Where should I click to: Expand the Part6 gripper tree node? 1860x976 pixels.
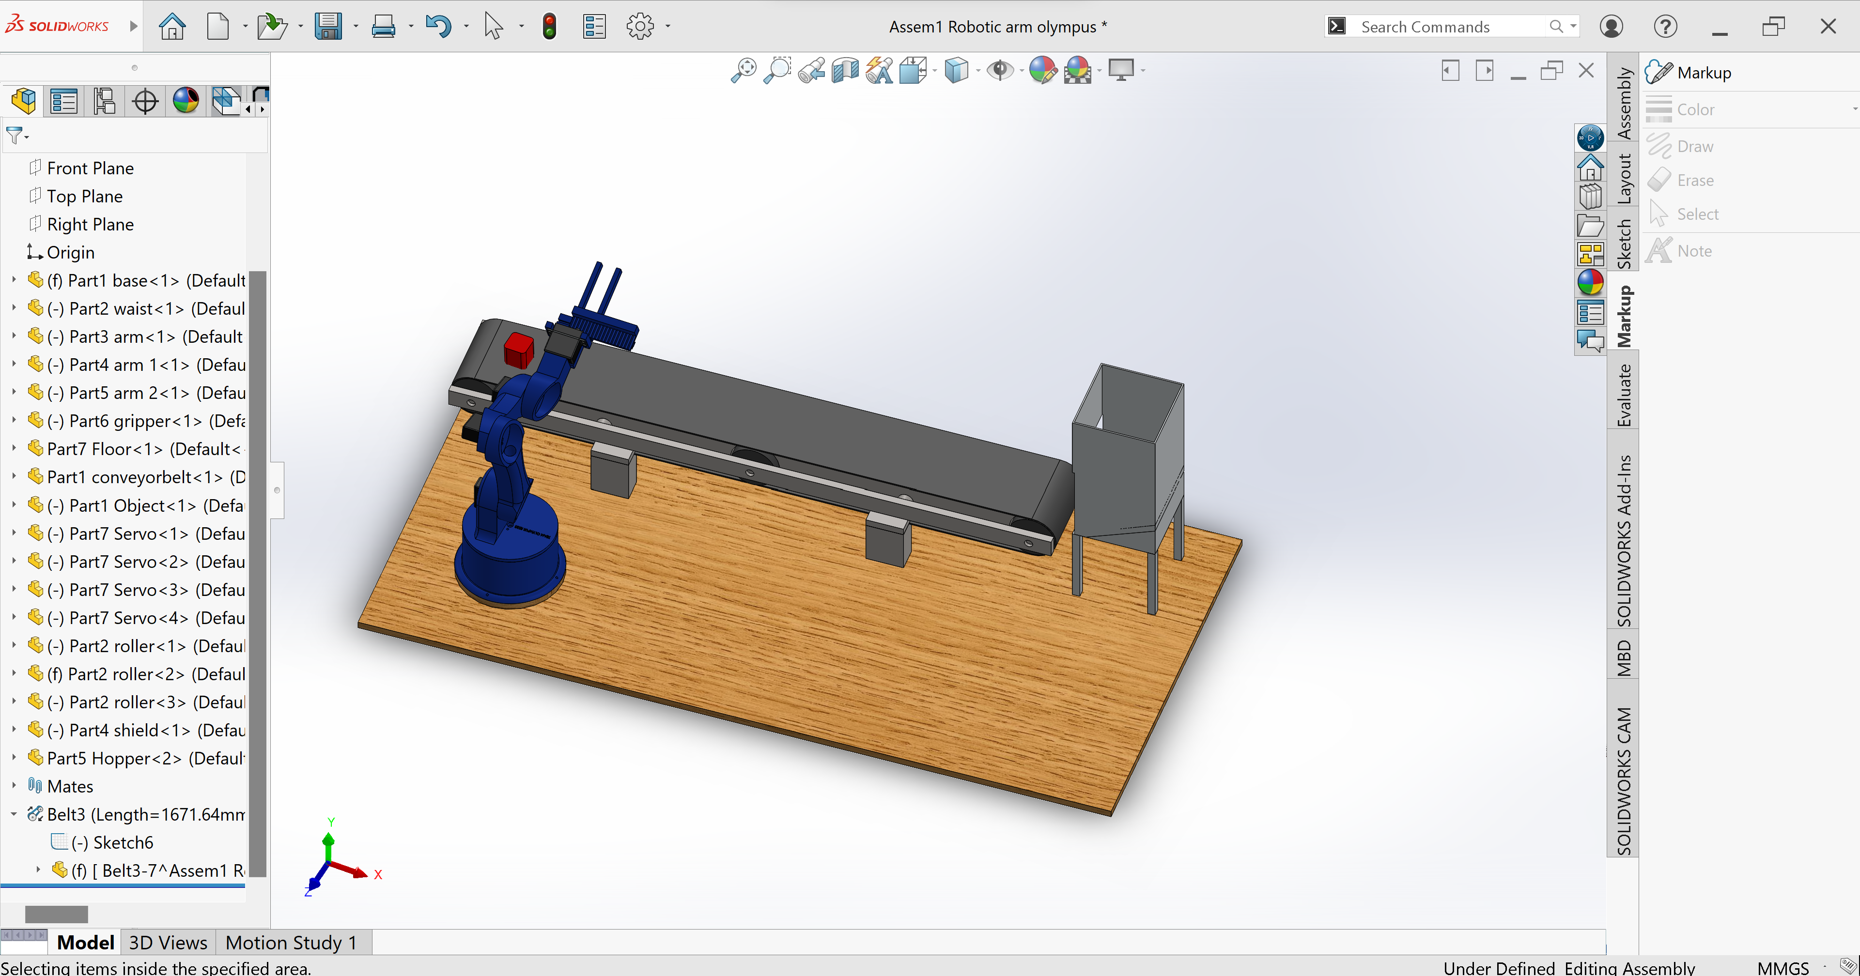[x=14, y=420]
